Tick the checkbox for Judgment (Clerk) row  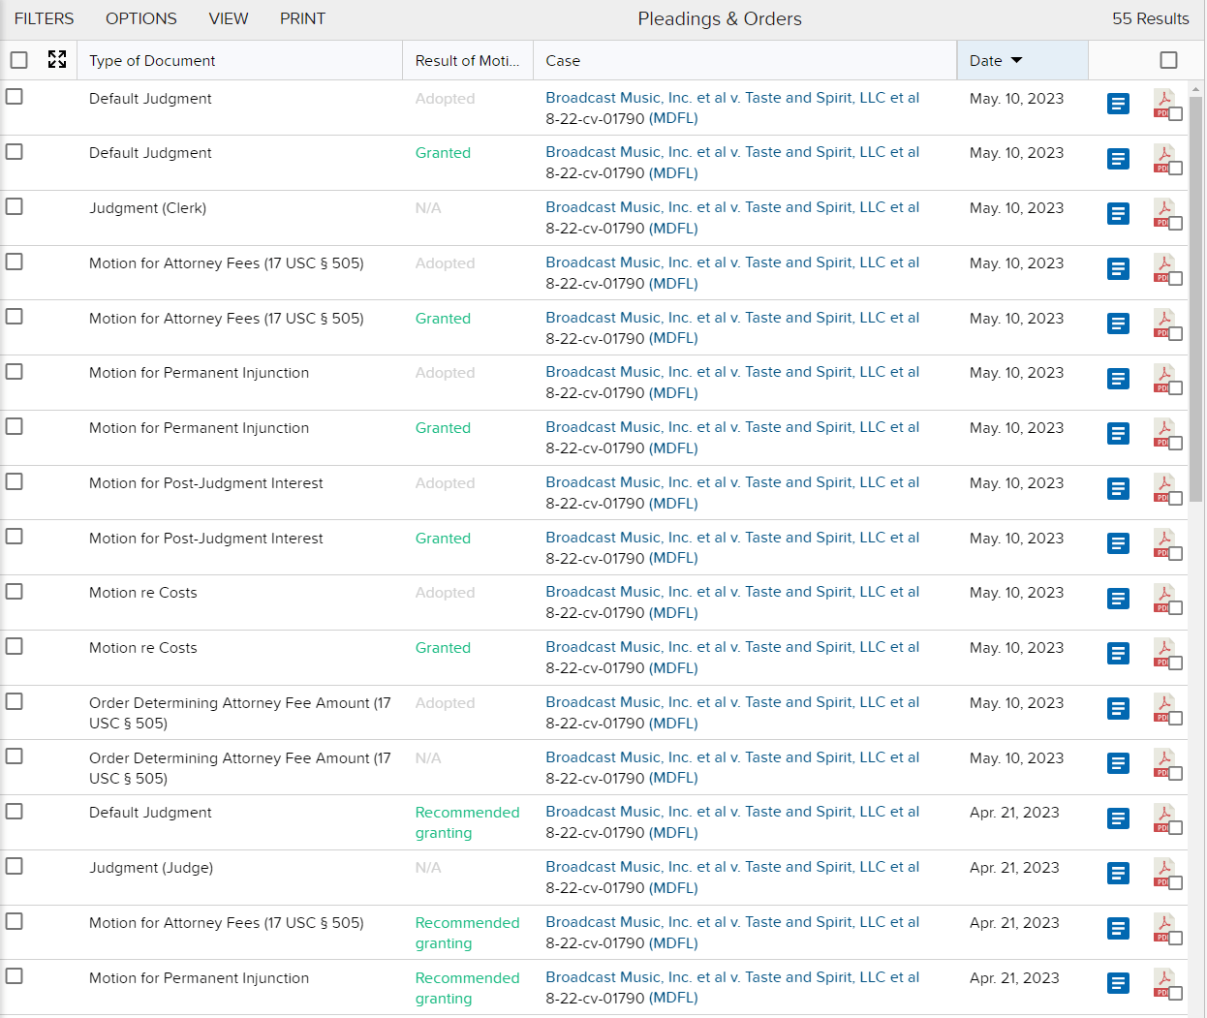15,207
